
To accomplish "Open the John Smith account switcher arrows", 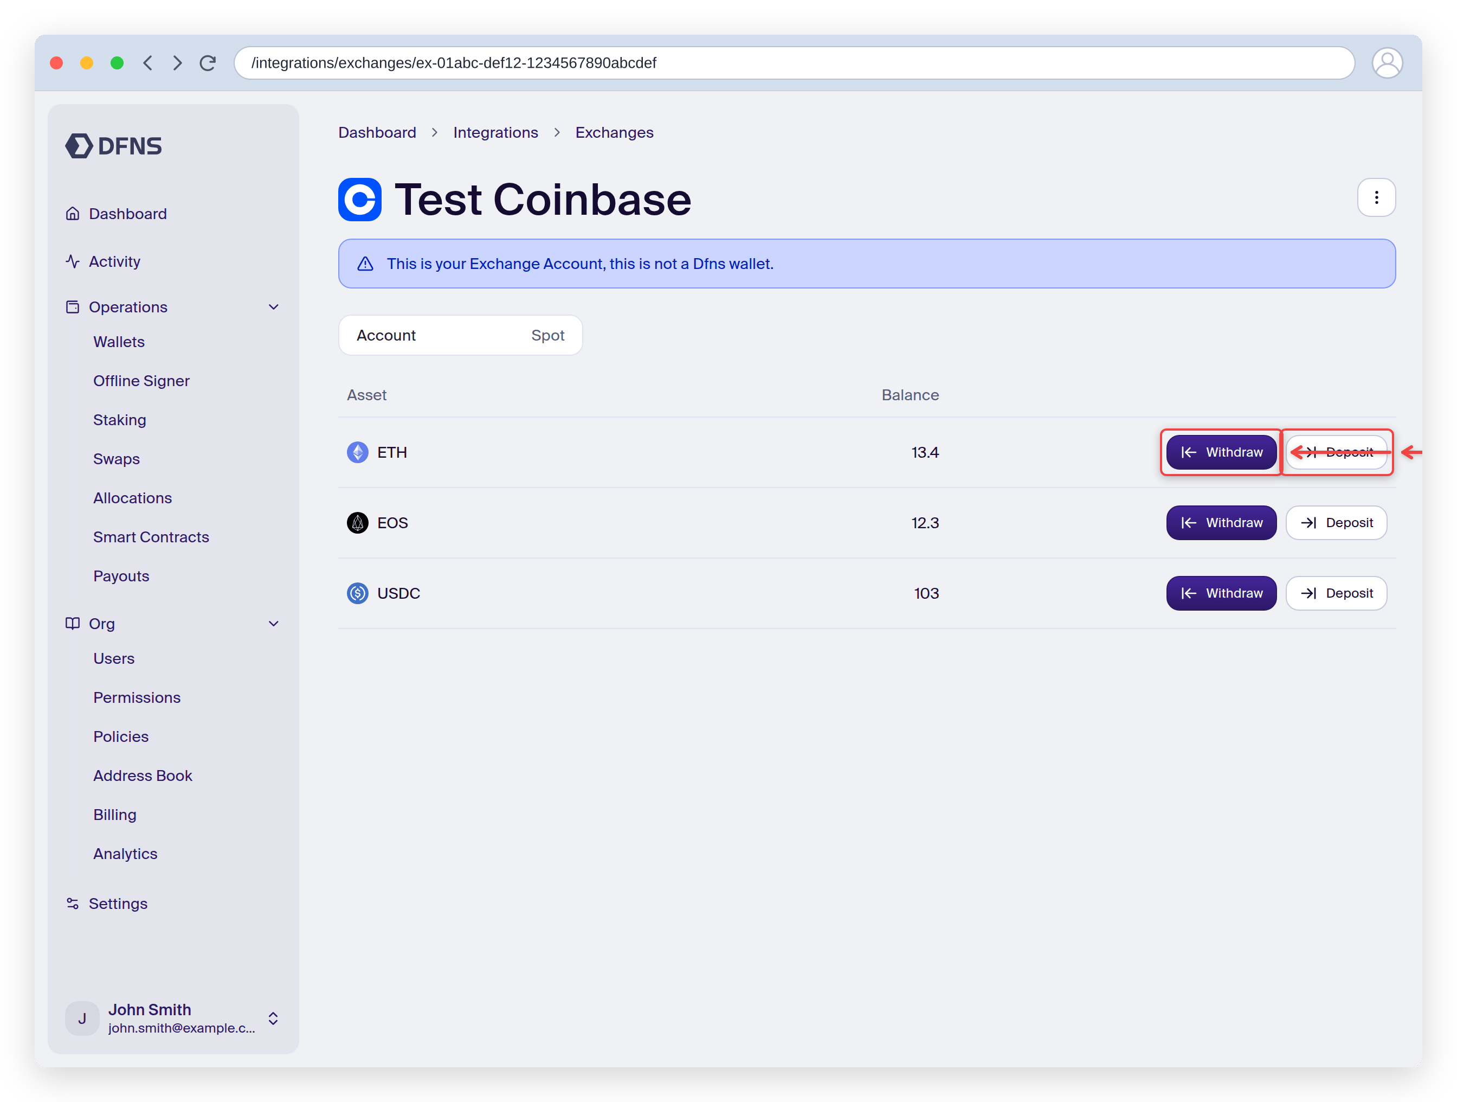I will coord(273,1018).
